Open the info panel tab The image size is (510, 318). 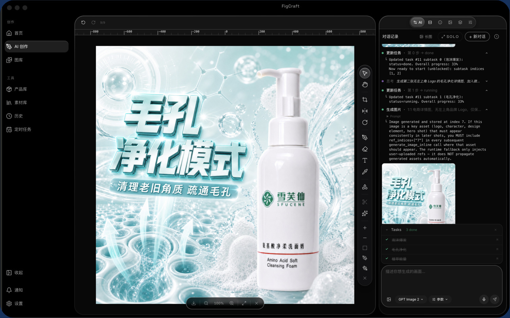pos(440,22)
